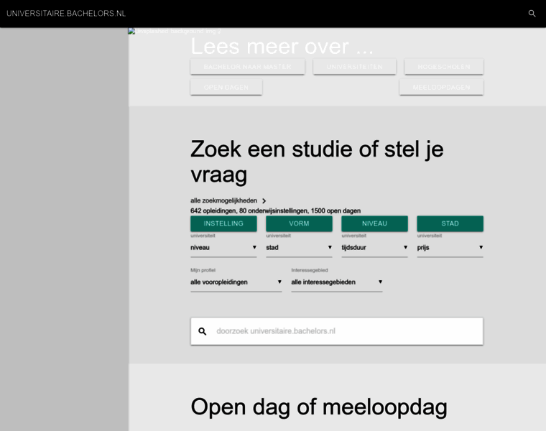
Task: Open the search icon in top bar
Action: coord(532,14)
